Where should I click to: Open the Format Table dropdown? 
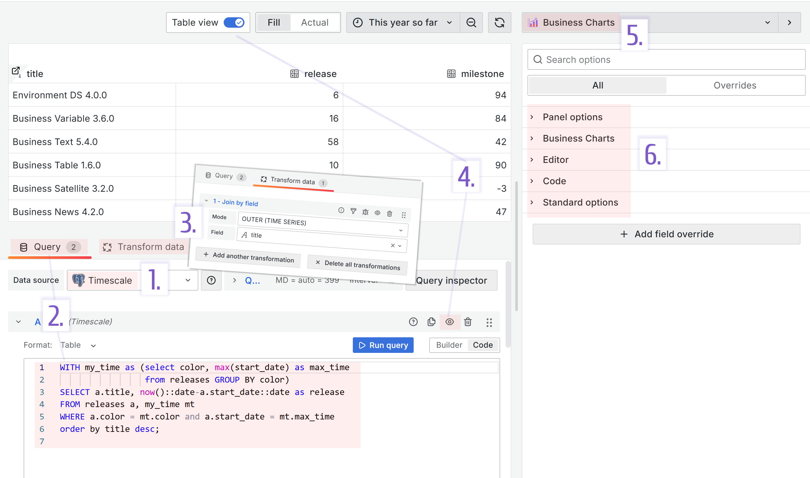pyautogui.click(x=78, y=345)
